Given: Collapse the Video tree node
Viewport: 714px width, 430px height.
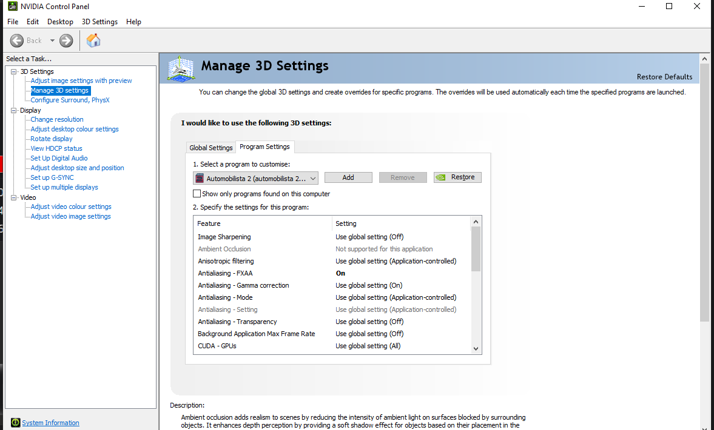Looking at the screenshot, I should click(14, 197).
